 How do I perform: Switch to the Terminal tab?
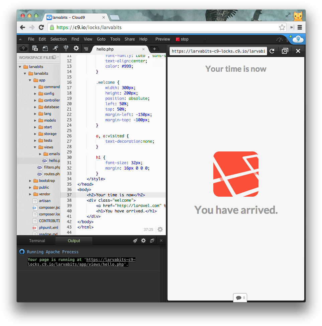[x=37, y=241]
